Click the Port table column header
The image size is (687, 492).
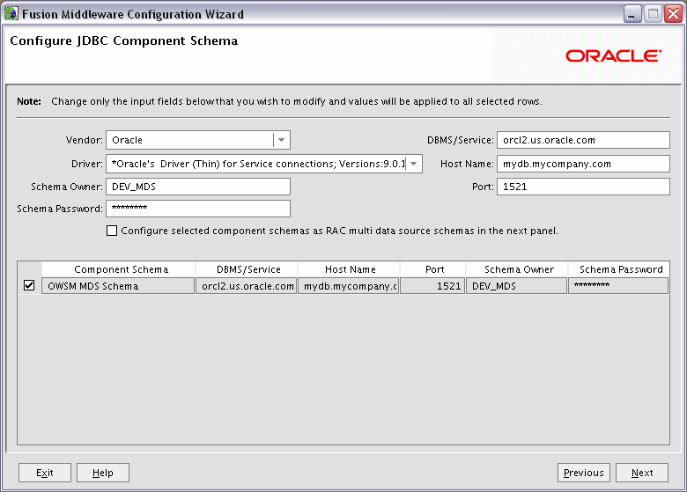432,269
